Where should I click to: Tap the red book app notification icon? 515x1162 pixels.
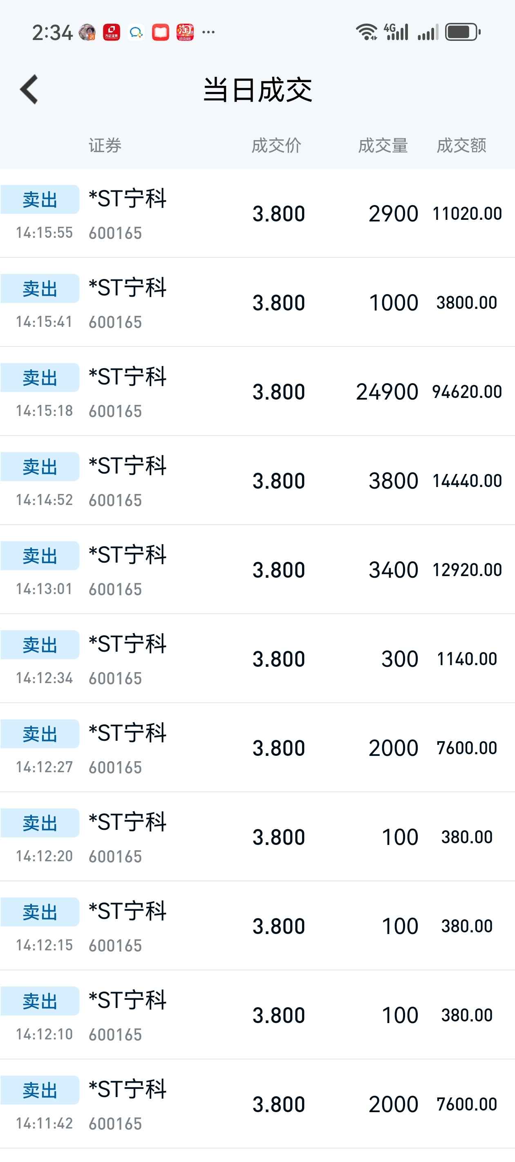(x=161, y=32)
